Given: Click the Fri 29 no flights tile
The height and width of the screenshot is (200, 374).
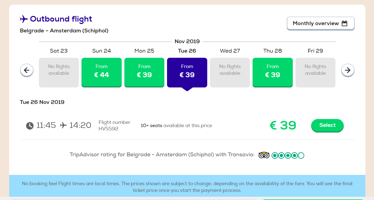Looking at the screenshot, I should point(315,72).
